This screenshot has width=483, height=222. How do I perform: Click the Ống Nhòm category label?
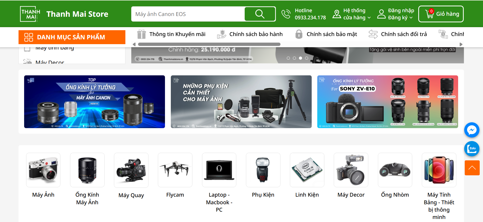395,195
